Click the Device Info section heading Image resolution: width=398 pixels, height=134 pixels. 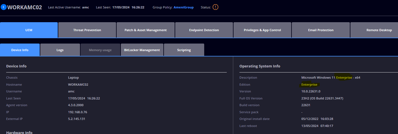click(x=16, y=66)
